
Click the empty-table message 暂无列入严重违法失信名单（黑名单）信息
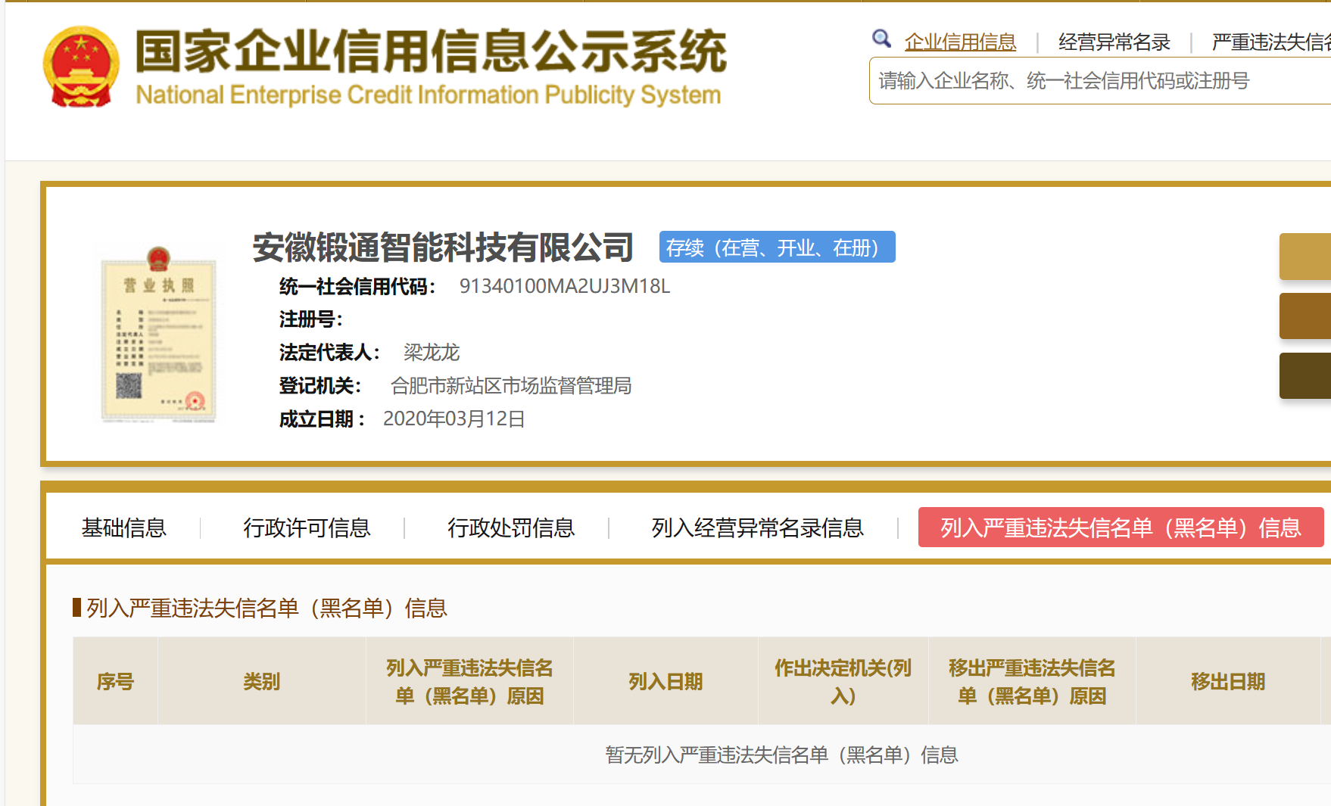pyautogui.click(x=781, y=755)
